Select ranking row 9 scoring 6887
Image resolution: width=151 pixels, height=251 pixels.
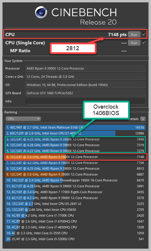point(75,174)
